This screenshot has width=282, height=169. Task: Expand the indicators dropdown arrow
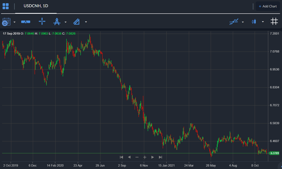tap(243, 22)
